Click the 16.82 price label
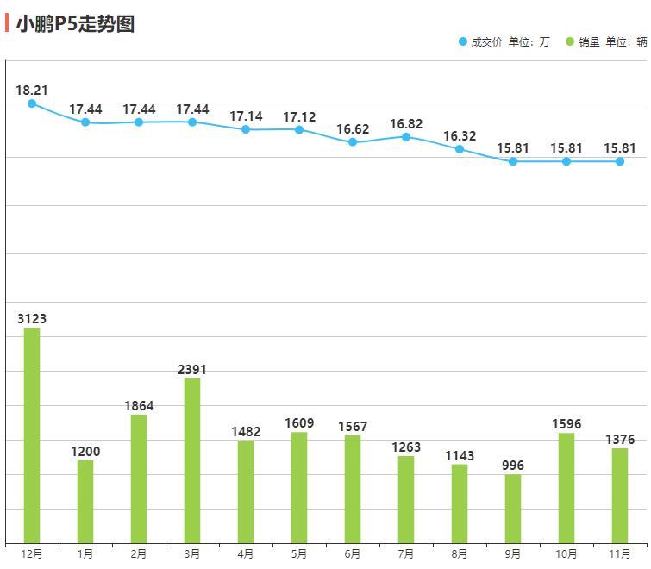 point(406,123)
